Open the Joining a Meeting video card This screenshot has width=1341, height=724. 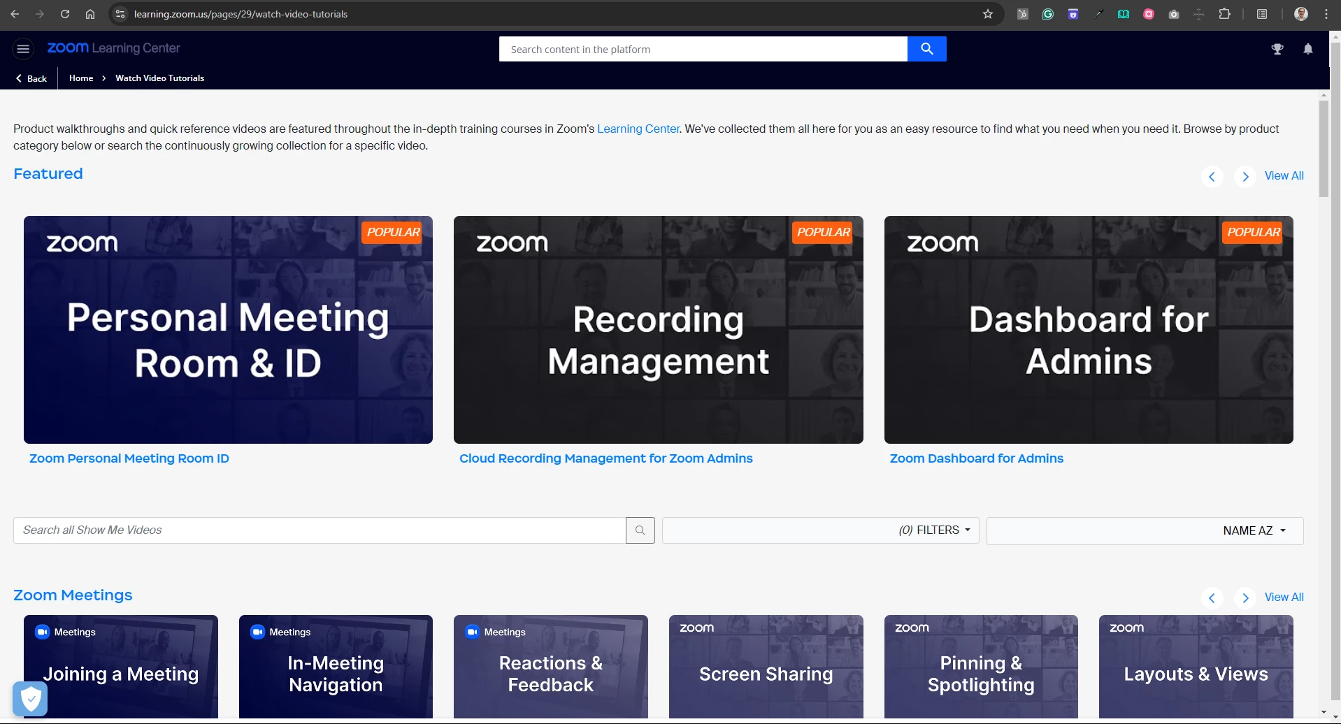(x=121, y=667)
